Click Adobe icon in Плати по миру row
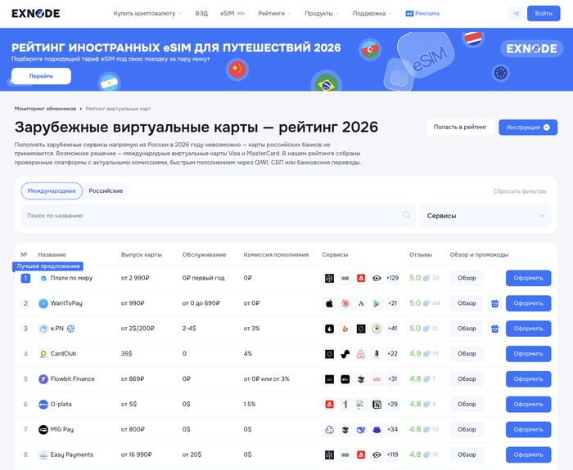This screenshot has height=470, width=573. [x=361, y=278]
